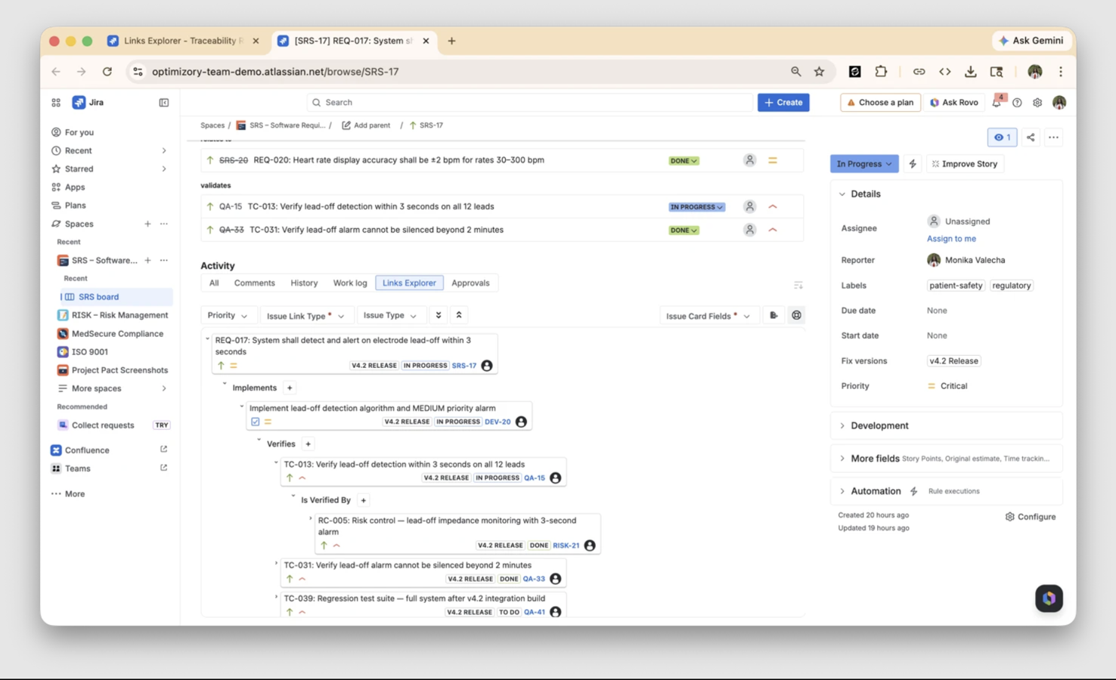Click Assign to me link
This screenshot has width=1116, height=680.
tap(951, 239)
